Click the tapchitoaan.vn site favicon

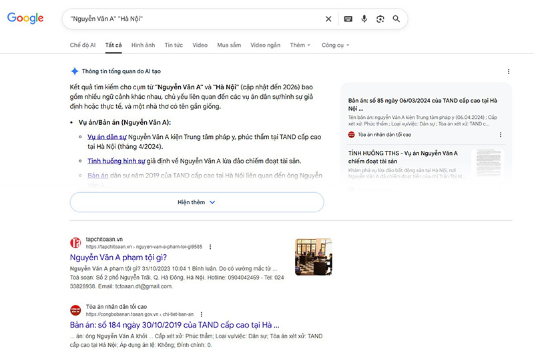tap(75, 243)
